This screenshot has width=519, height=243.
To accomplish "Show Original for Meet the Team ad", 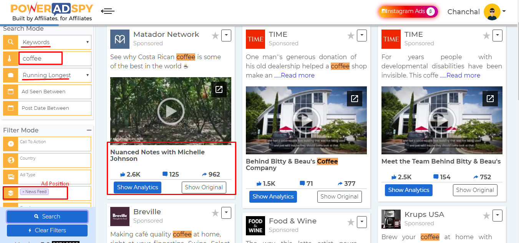I will point(475,190).
